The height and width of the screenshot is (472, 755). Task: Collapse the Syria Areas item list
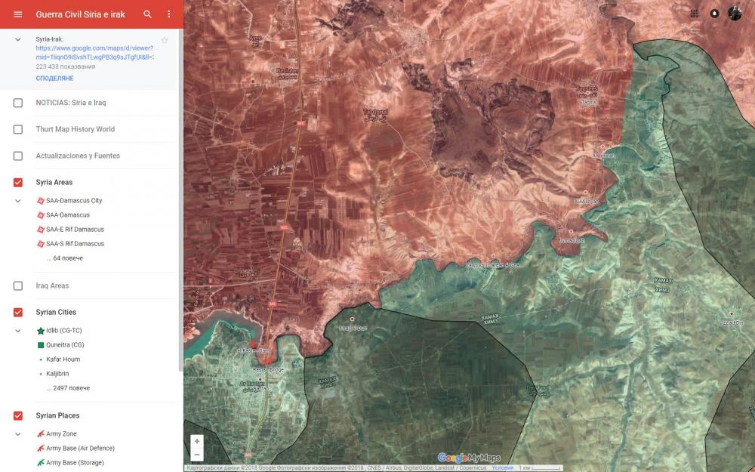click(x=18, y=201)
